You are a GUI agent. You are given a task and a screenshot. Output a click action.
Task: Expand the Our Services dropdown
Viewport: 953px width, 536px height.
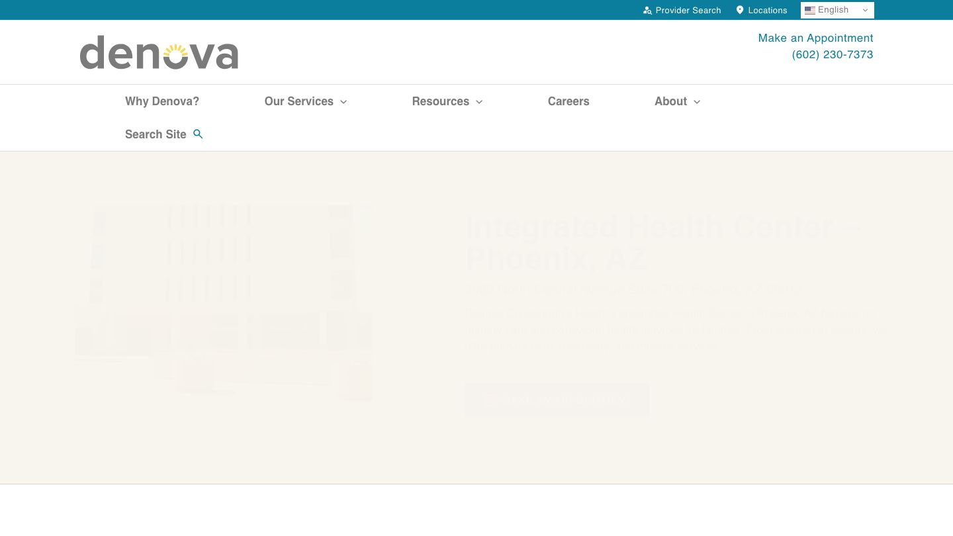[x=343, y=102]
